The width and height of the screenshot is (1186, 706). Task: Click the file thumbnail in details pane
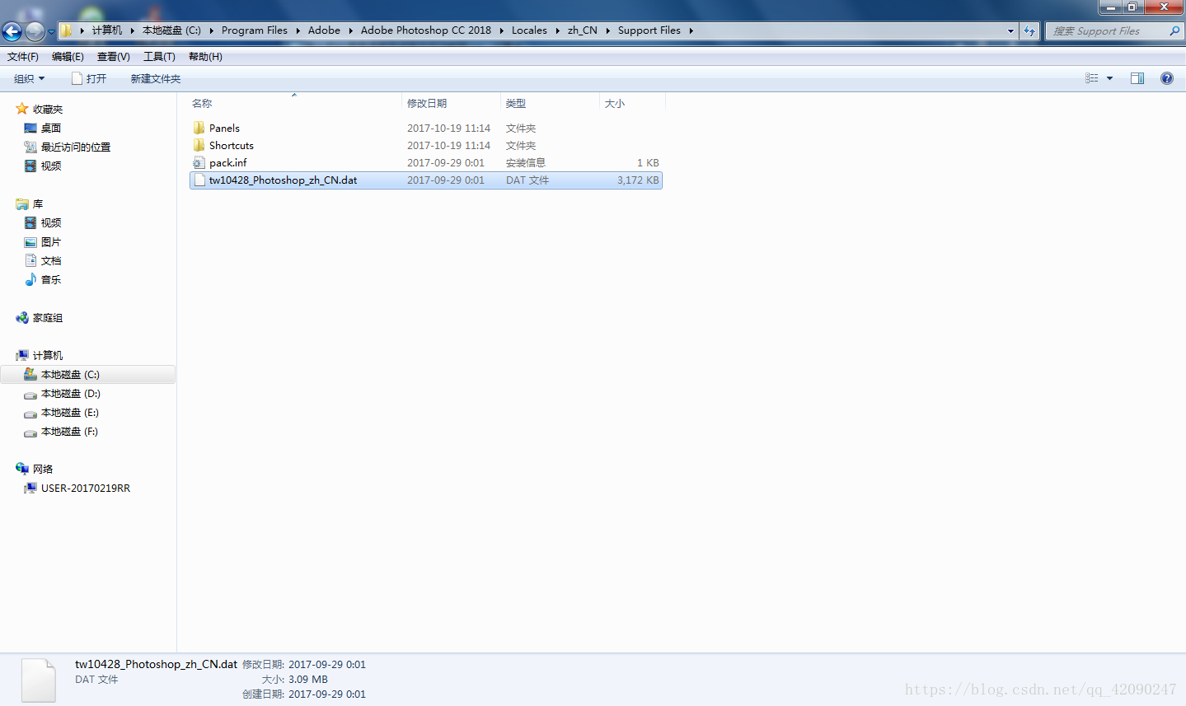[x=38, y=680]
